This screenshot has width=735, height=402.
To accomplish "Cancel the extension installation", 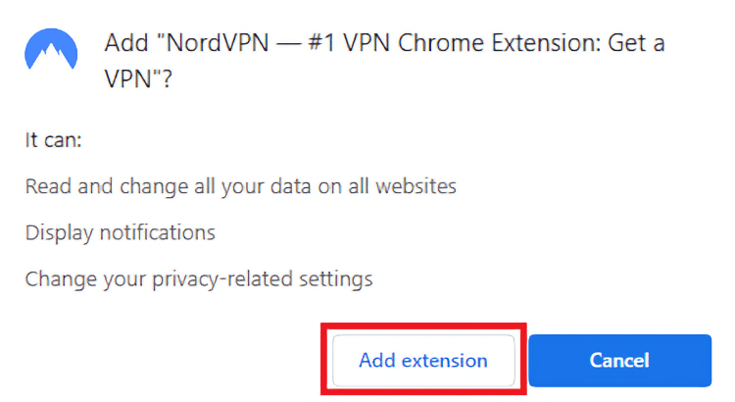I will point(619,360).
